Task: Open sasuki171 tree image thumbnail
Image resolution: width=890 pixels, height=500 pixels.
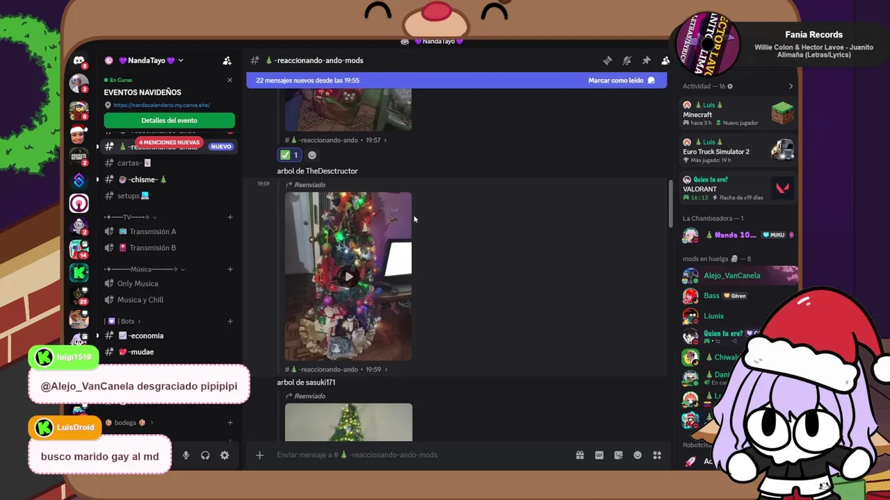Action: pos(348,422)
